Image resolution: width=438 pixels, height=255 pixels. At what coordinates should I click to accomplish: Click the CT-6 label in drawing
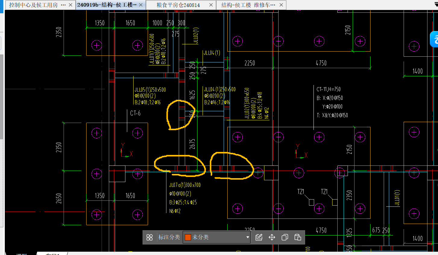pyautogui.click(x=135, y=113)
